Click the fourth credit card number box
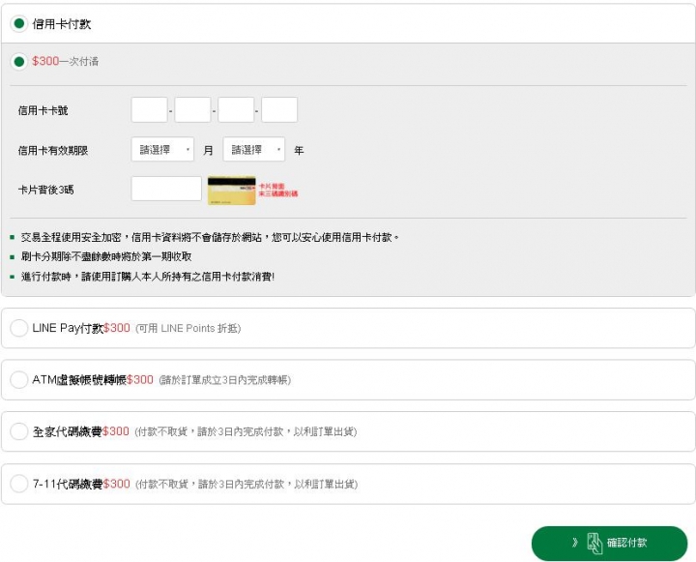This screenshot has height=562, width=696. pyautogui.click(x=279, y=109)
